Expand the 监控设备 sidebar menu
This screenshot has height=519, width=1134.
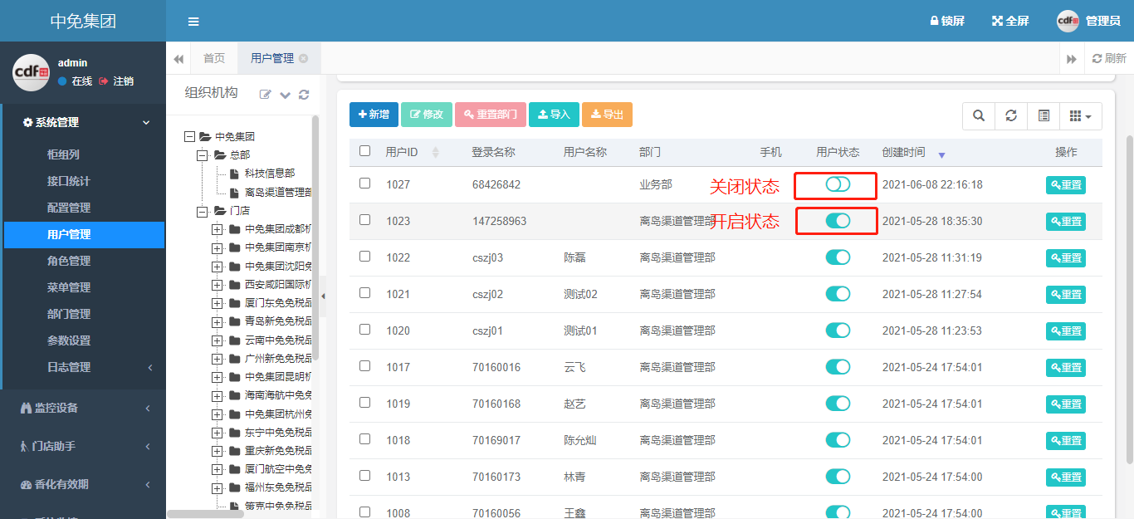[83, 408]
